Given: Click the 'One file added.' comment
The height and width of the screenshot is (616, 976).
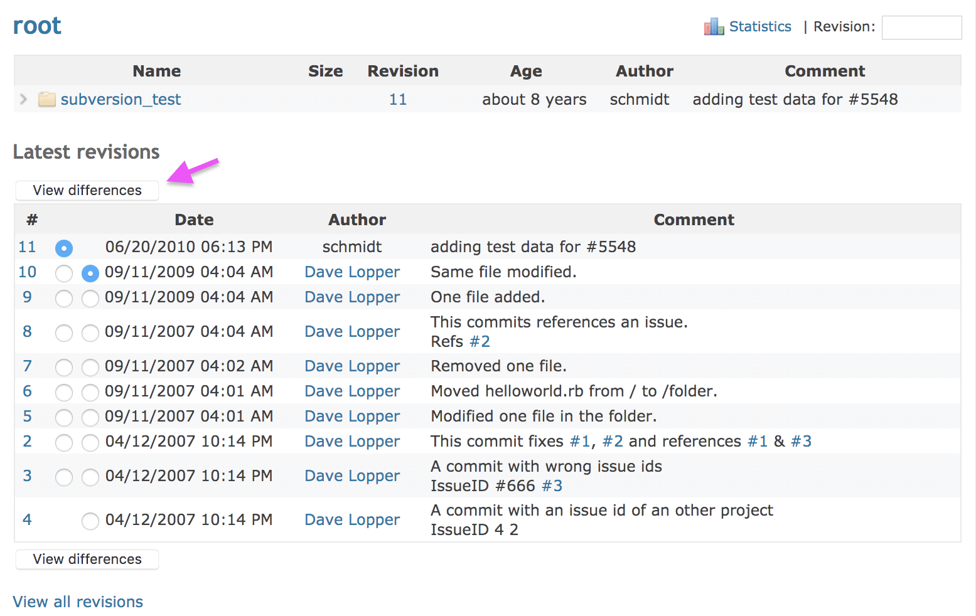Looking at the screenshot, I should tap(488, 297).
